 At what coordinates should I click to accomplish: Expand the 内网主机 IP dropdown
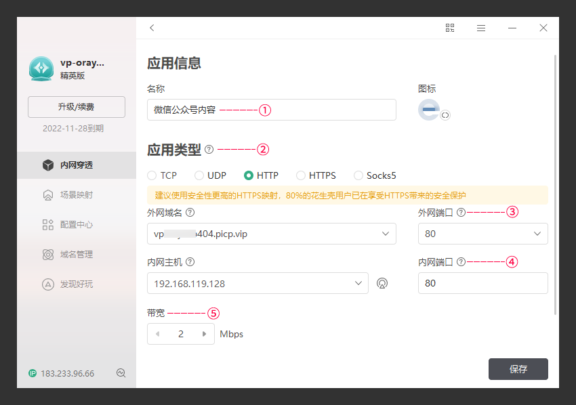pos(358,283)
